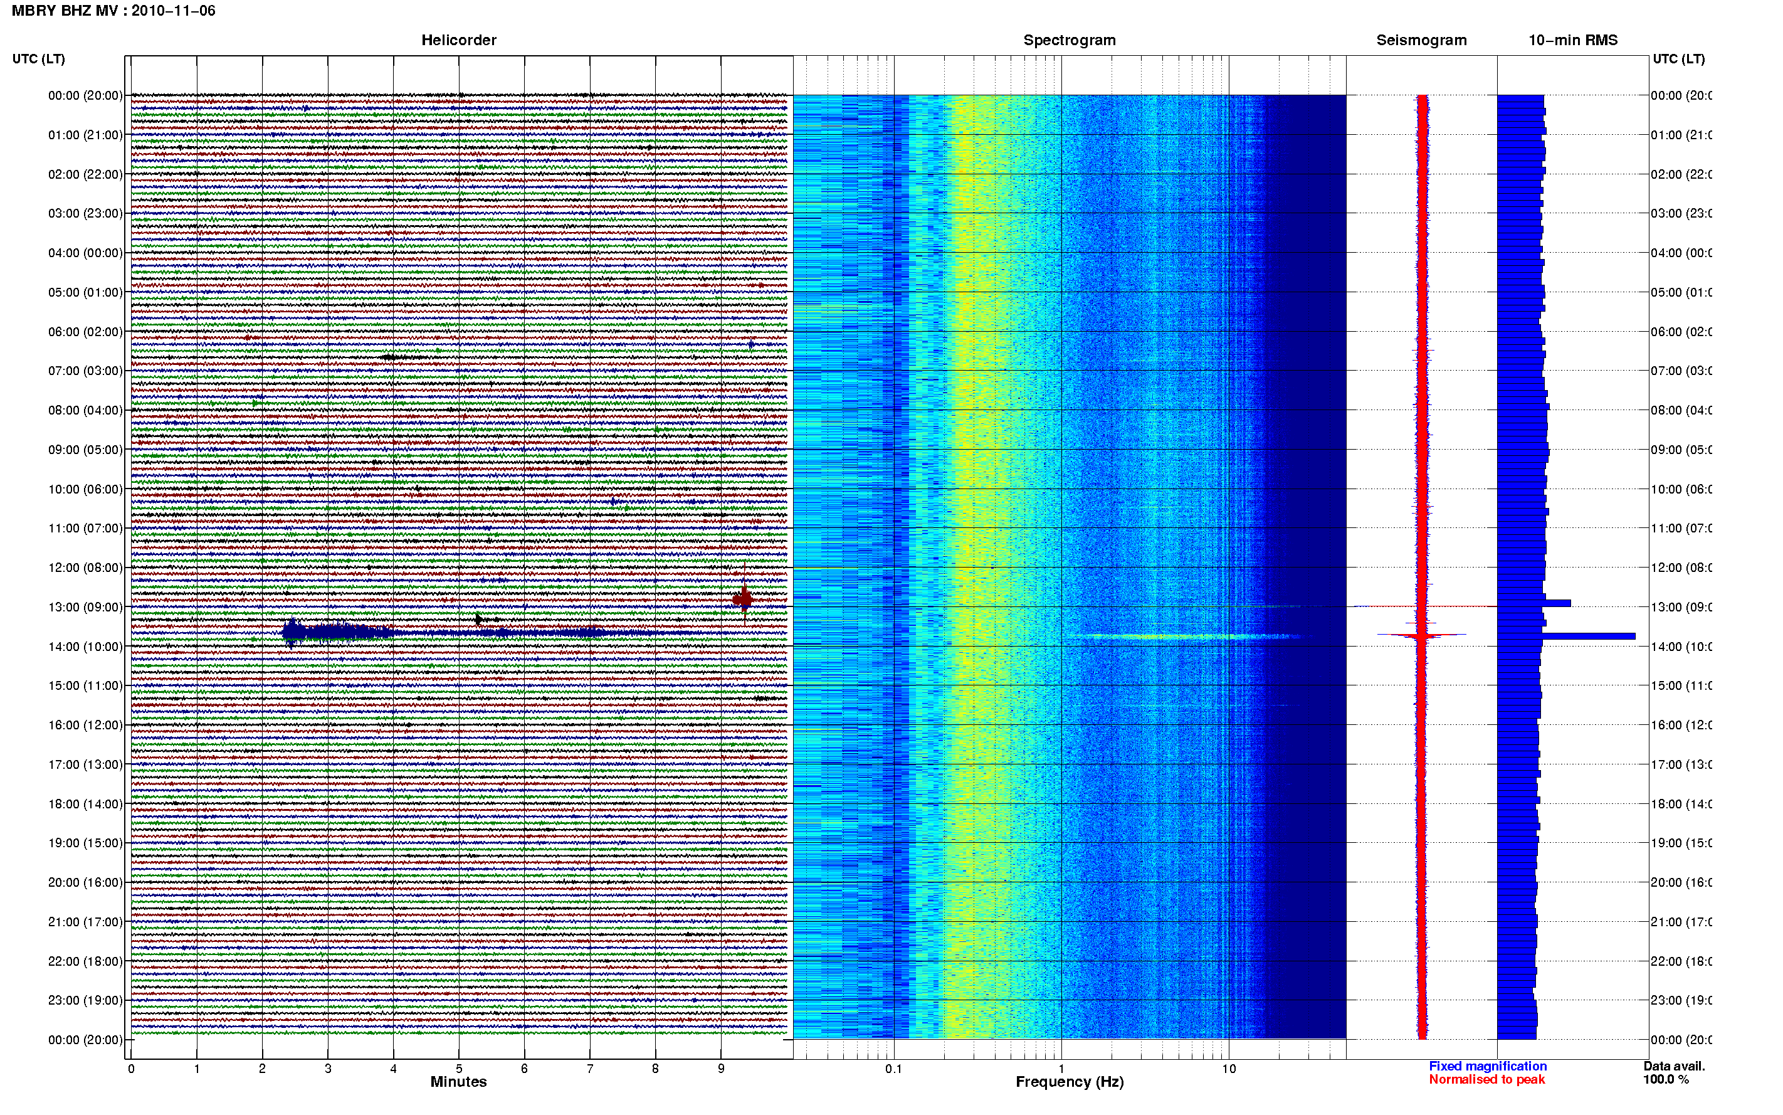
Task: Click left axis label '08:00 (04:00)'
Action: tap(85, 411)
